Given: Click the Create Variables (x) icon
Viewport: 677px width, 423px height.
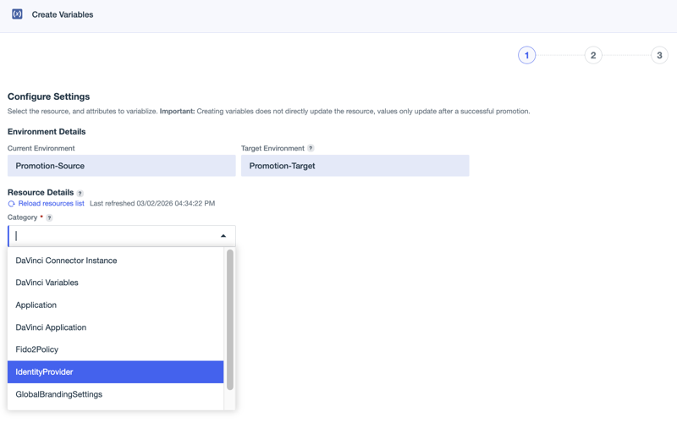Looking at the screenshot, I should click(17, 14).
